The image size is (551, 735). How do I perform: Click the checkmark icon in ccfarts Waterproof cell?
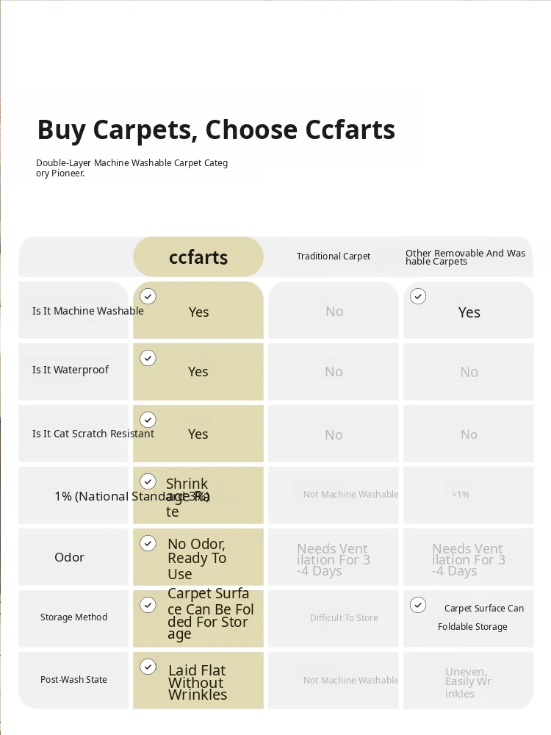coord(148,358)
